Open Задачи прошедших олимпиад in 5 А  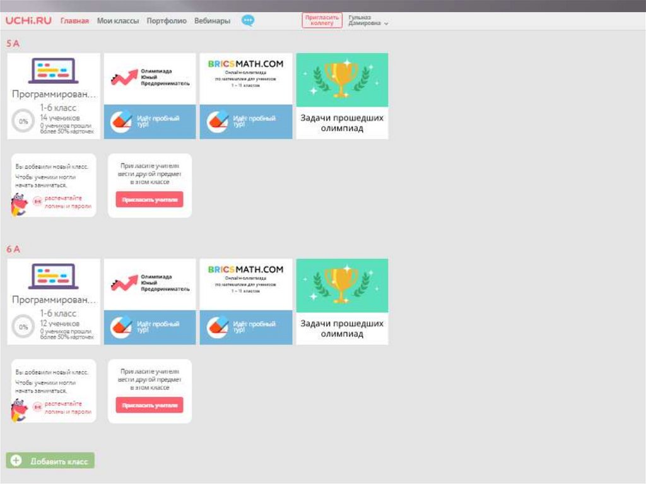click(x=342, y=123)
